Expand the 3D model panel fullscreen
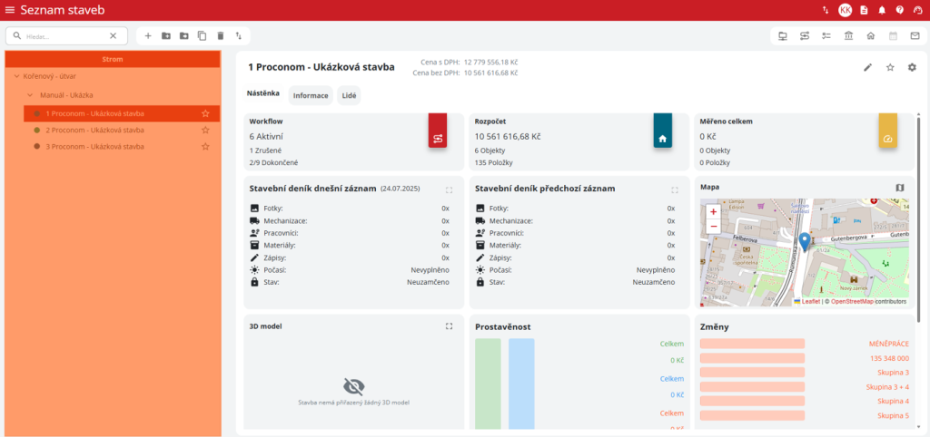 tap(449, 326)
